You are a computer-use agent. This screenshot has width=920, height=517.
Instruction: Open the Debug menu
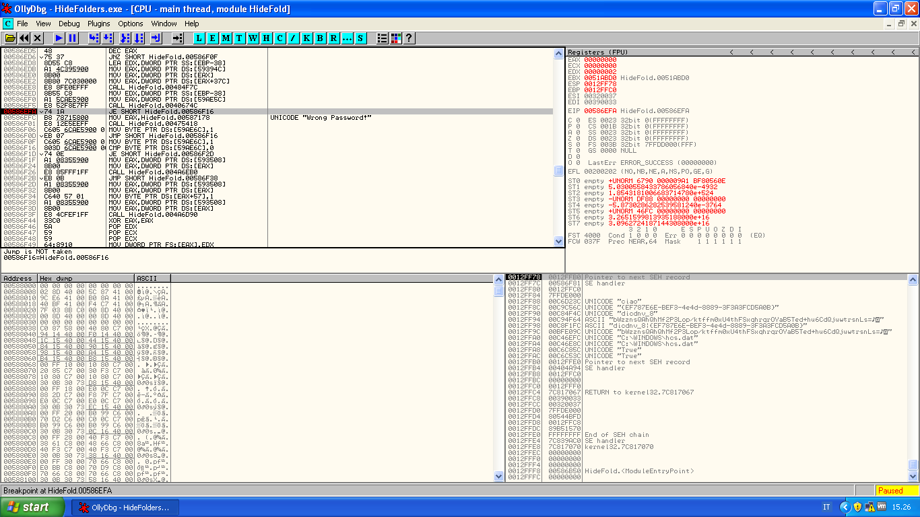[x=69, y=24]
